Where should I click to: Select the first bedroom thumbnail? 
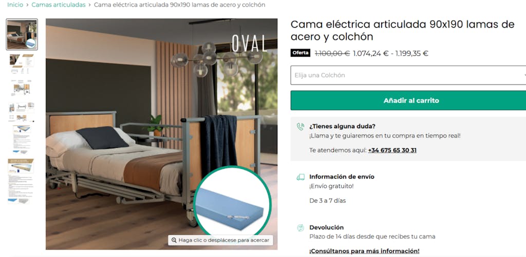(22, 34)
